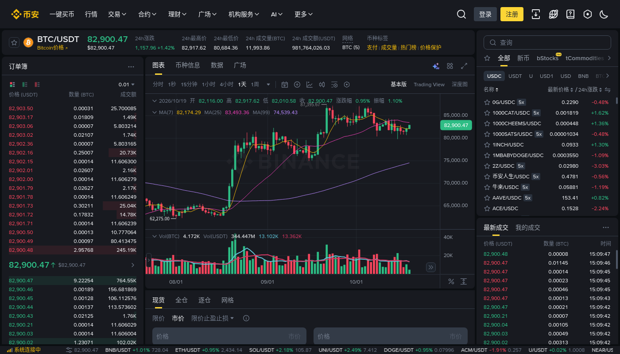The height and width of the screenshot is (354, 620).
Task: Select the USDT quote filter tab
Action: [x=515, y=76]
